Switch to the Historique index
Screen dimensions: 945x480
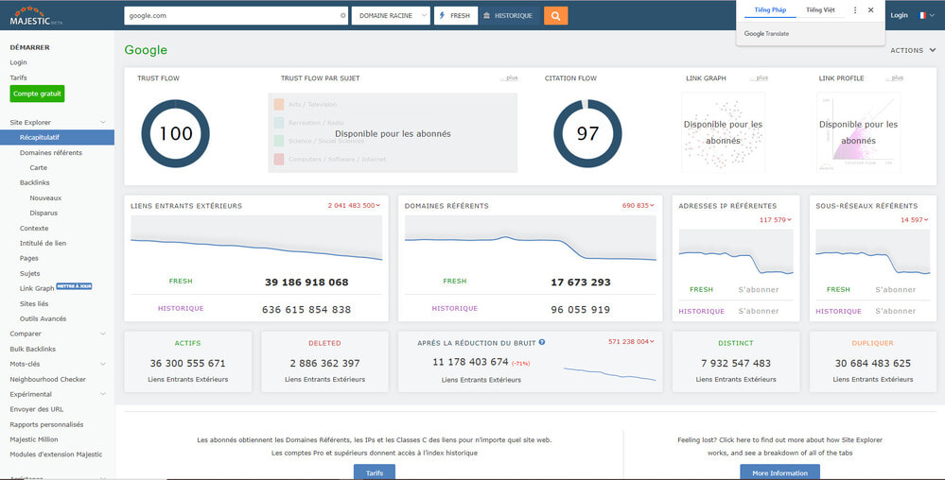pyautogui.click(x=508, y=16)
